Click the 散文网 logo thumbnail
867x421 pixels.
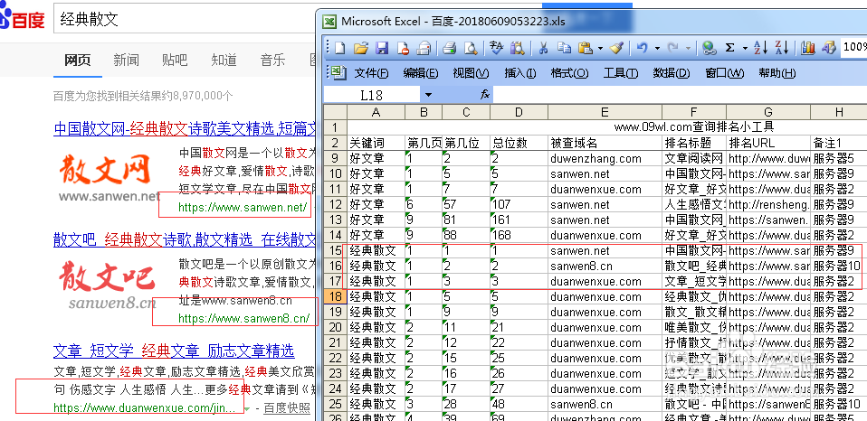tap(110, 177)
